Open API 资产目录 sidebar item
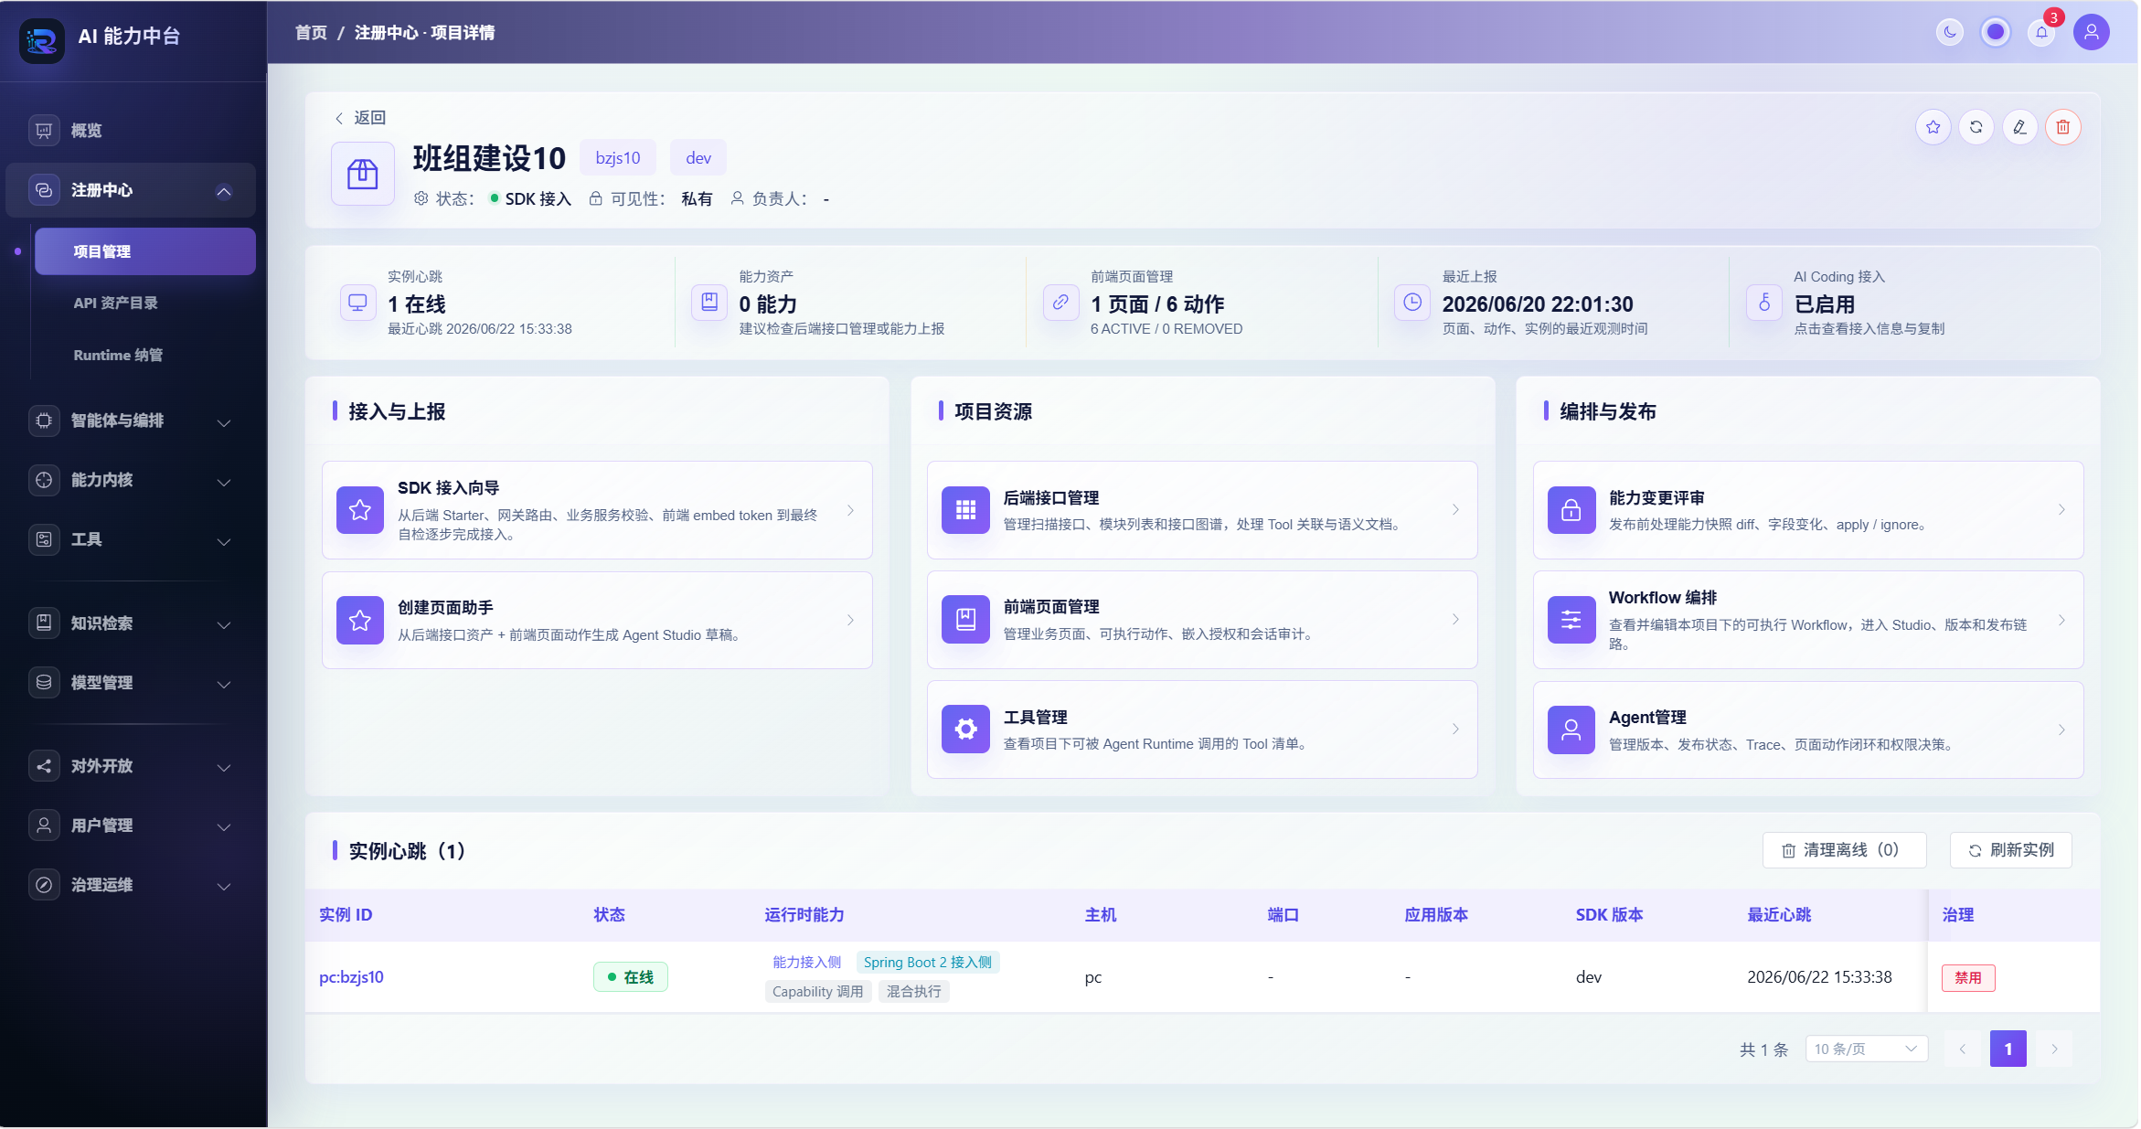2141x1129 pixels. pos(144,303)
